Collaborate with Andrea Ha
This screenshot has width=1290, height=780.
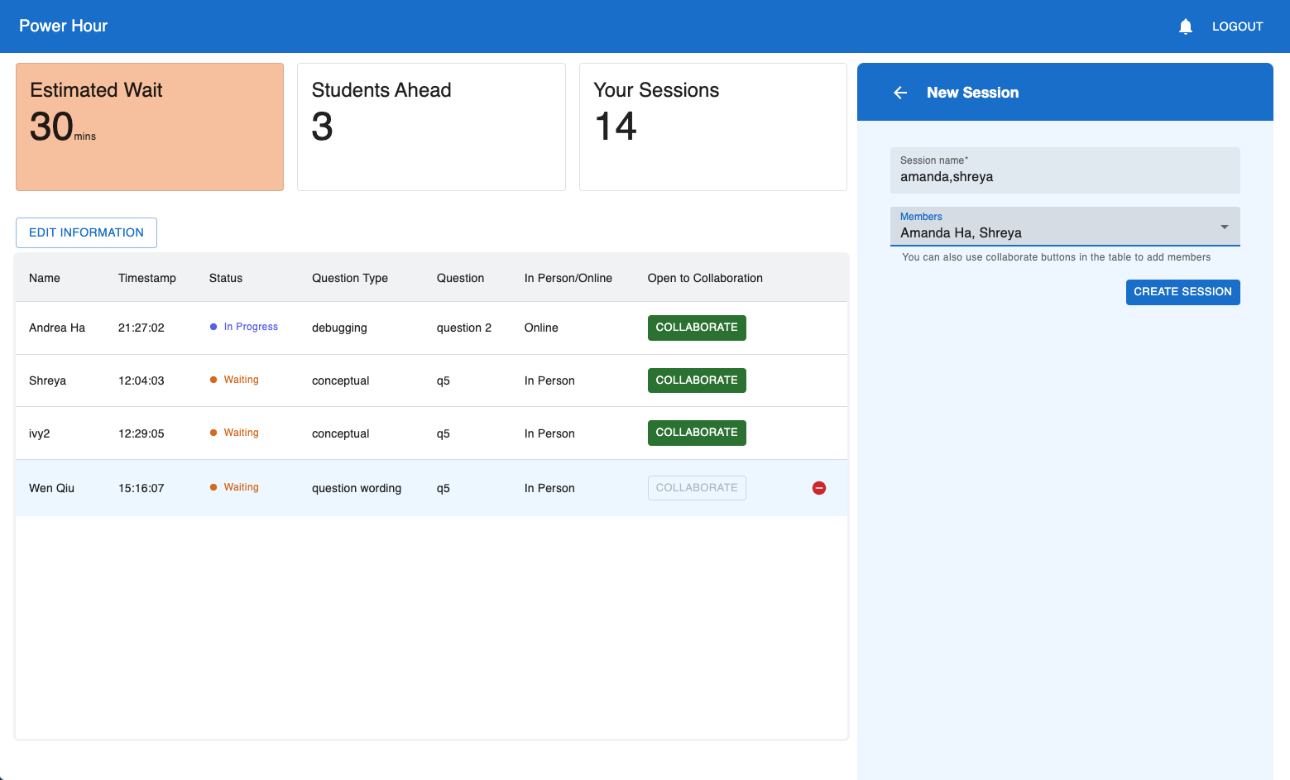tap(697, 328)
